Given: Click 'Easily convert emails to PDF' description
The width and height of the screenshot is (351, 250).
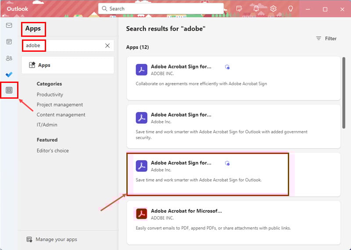Looking at the screenshot, I should pos(213,229).
